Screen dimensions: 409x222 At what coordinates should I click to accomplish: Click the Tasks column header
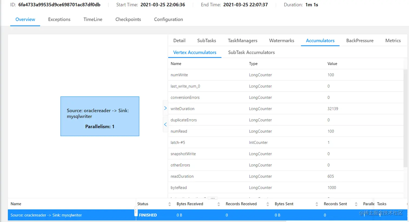382,204
